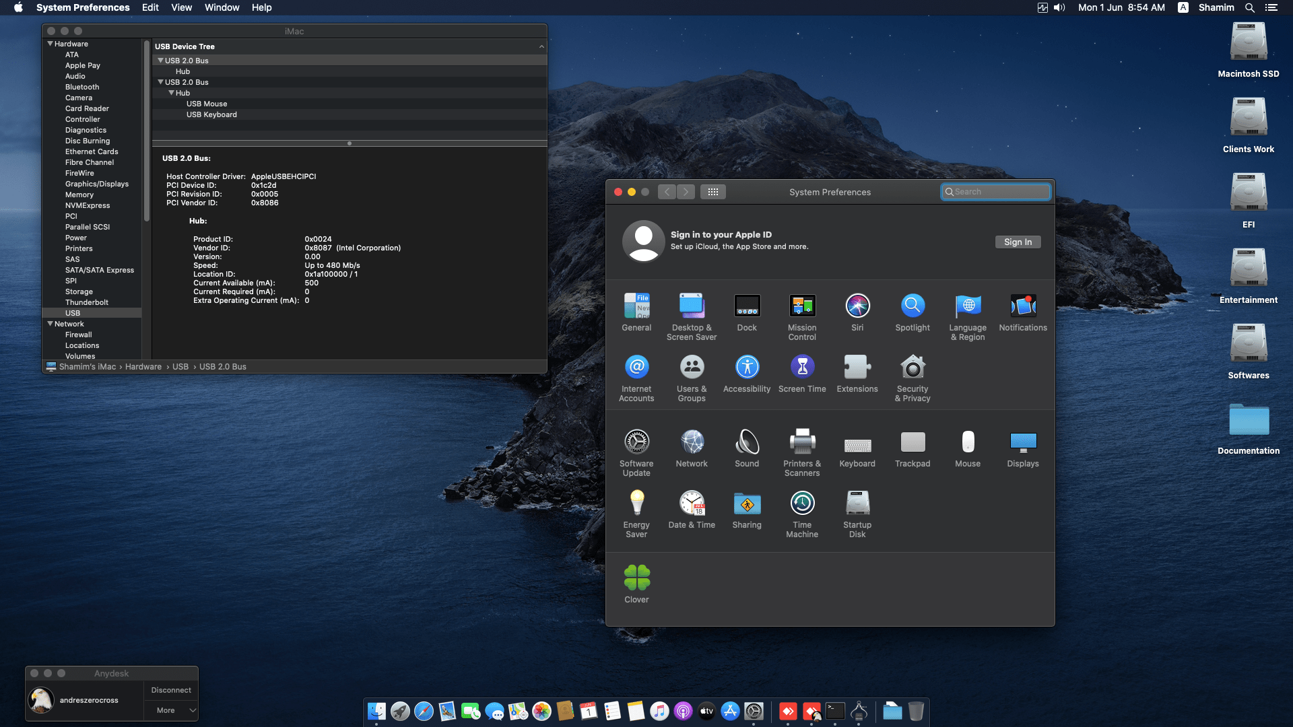The height and width of the screenshot is (727, 1293).
Task: Open the Sound preferences pane
Action: click(x=747, y=448)
